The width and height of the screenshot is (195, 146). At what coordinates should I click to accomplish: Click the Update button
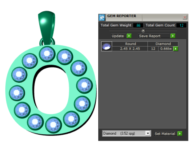(119, 36)
